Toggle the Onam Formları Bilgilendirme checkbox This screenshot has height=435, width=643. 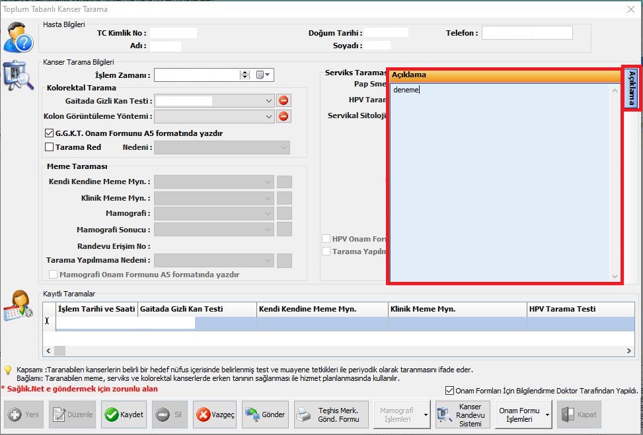click(x=450, y=391)
